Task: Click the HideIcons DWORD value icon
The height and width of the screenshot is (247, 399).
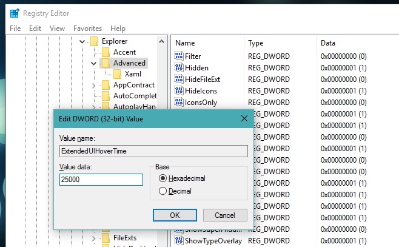Action: tap(179, 90)
